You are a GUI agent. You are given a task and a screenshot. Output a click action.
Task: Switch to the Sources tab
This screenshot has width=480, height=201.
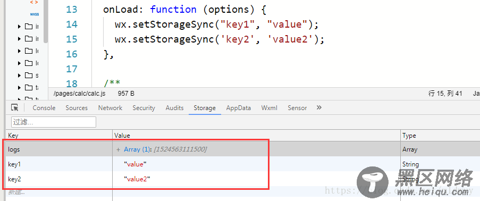[77, 108]
